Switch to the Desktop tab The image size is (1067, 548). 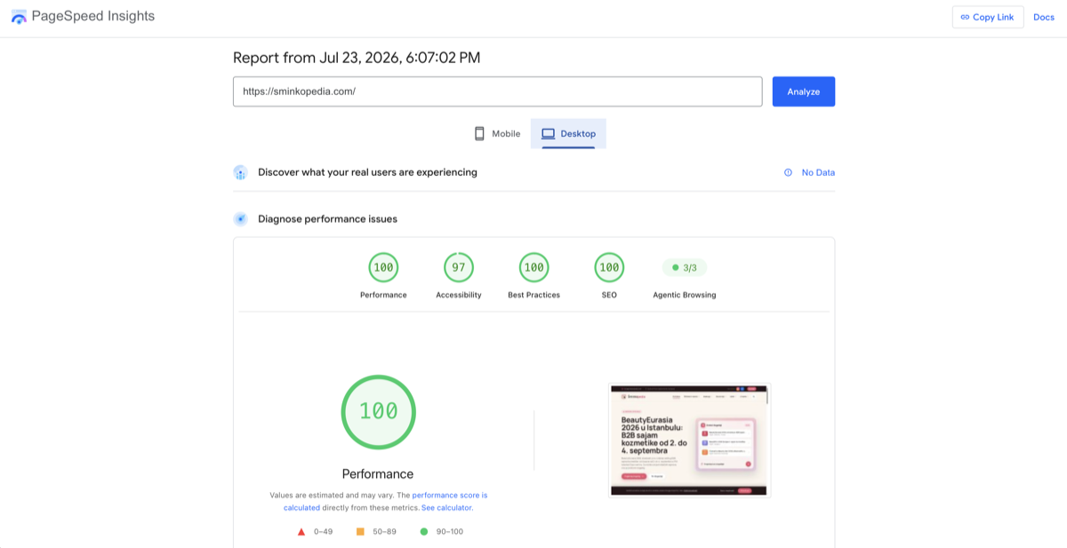pyautogui.click(x=568, y=133)
